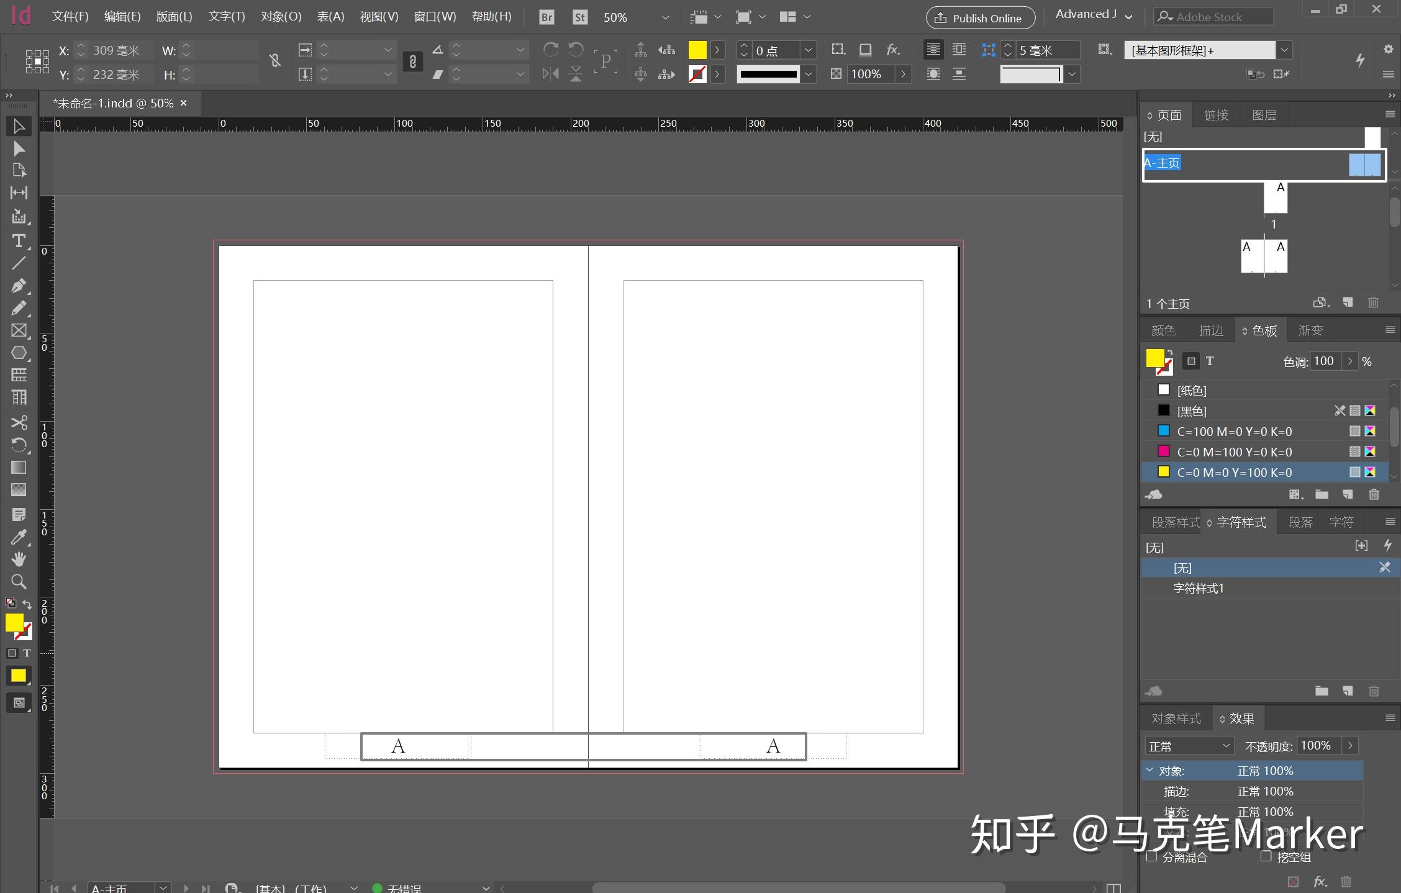Activate the Hand tool

pos(19,560)
